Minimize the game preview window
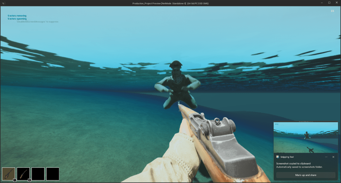 click(x=321, y=3)
